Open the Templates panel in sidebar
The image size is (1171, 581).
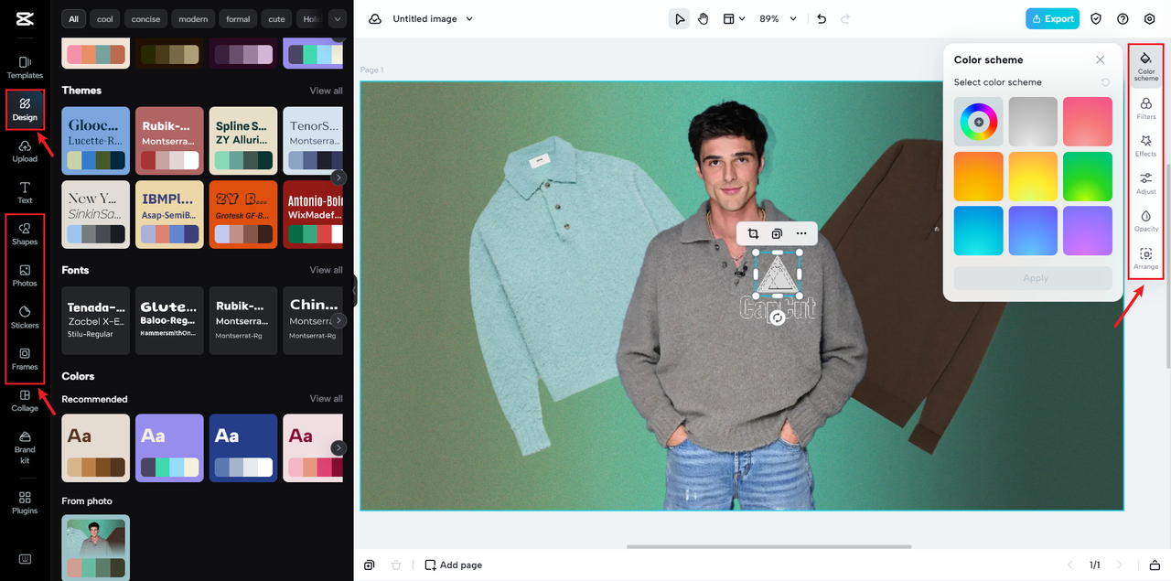pos(25,68)
